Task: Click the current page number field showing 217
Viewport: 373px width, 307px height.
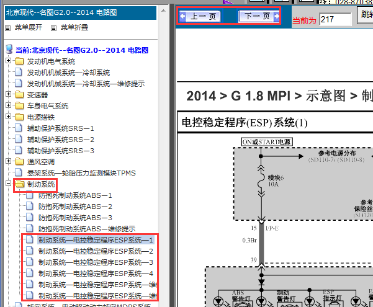Action: coord(335,19)
